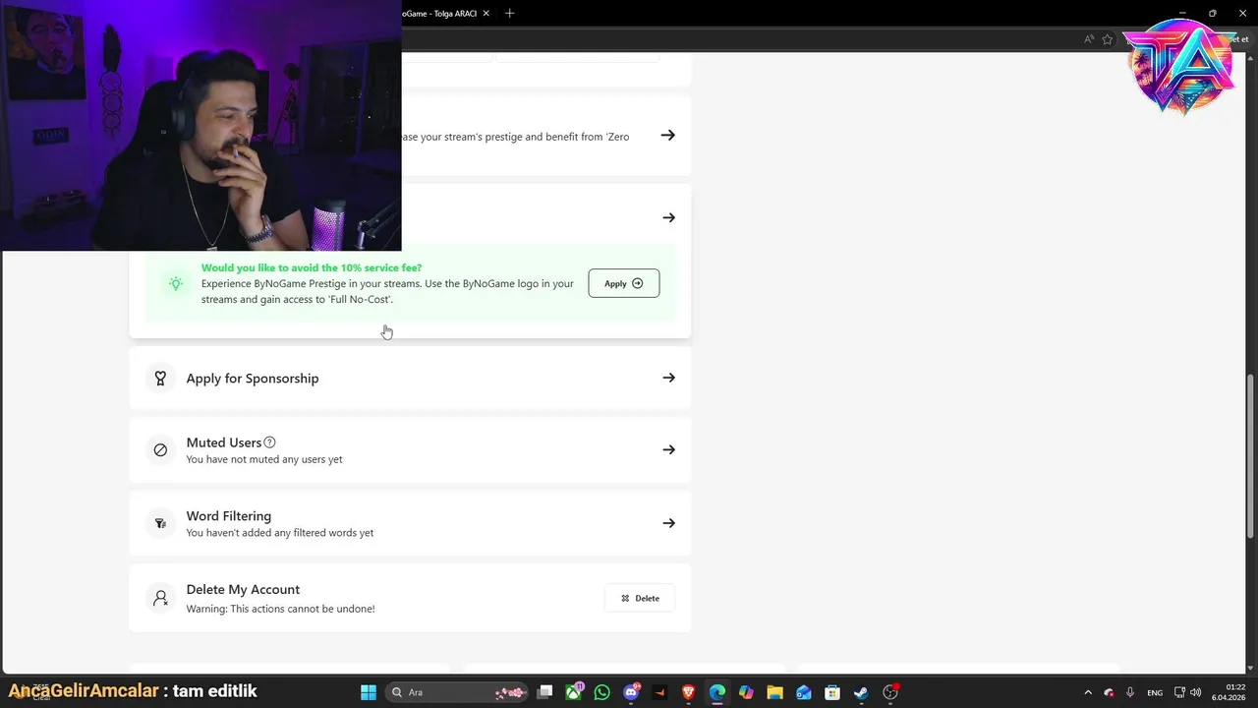Open Task View from the taskbar
The image size is (1258, 708).
tap(545, 692)
